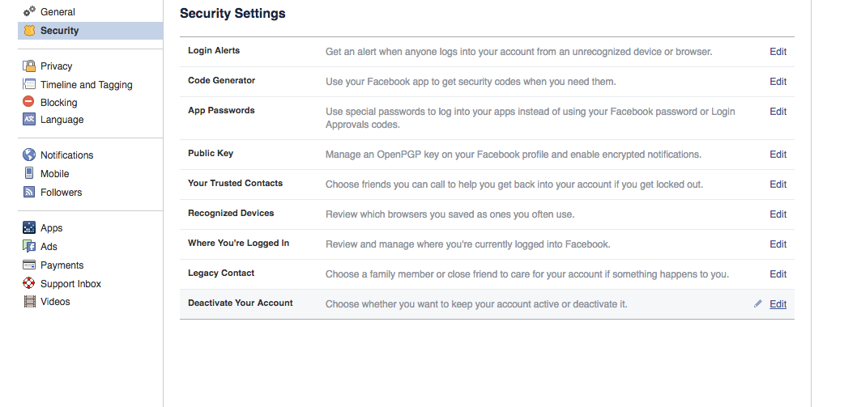This screenshot has height=407, width=861.
Task: Expand the Where You're Logged In row
Action: point(487,244)
